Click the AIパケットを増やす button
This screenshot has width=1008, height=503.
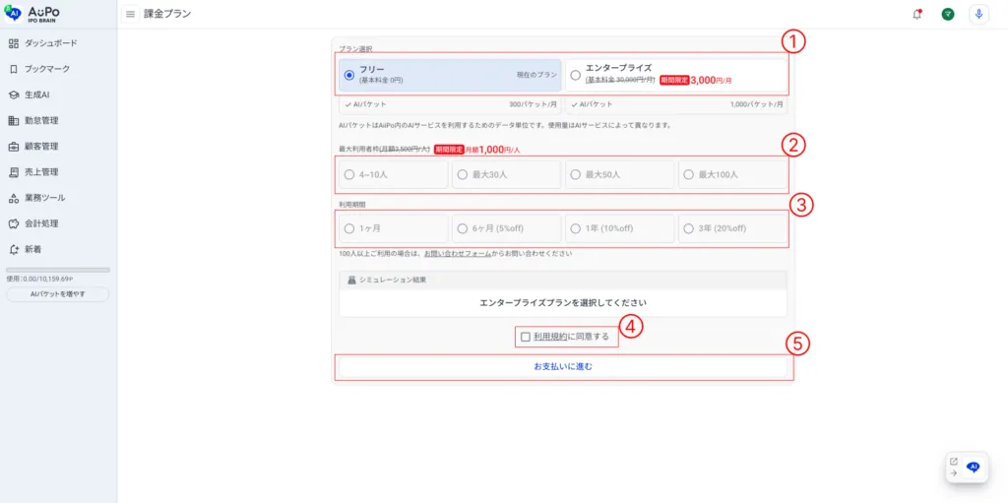click(58, 294)
